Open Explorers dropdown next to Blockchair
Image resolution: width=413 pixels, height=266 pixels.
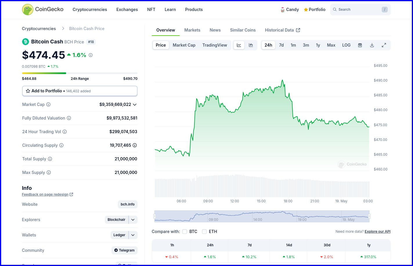(x=133, y=220)
